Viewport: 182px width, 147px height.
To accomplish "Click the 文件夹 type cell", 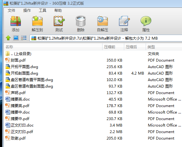I will 153,54.
